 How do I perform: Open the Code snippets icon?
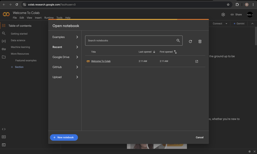[x=4, y=129]
